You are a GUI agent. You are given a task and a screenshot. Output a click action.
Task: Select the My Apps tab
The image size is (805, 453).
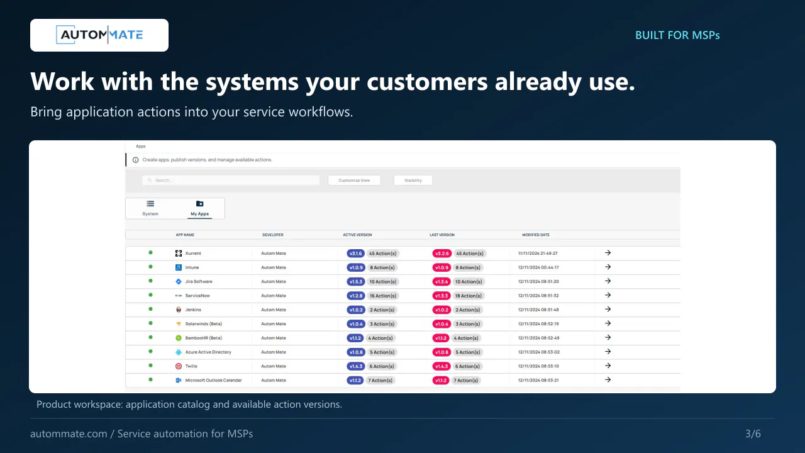(x=199, y=208)
